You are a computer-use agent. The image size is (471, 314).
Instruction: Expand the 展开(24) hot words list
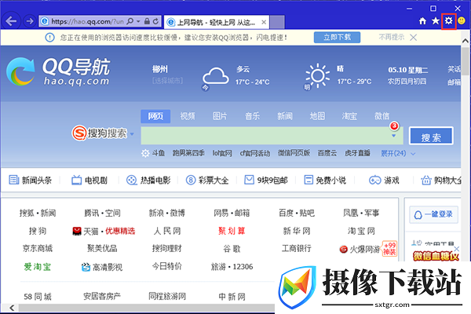[x=398, y=154]
